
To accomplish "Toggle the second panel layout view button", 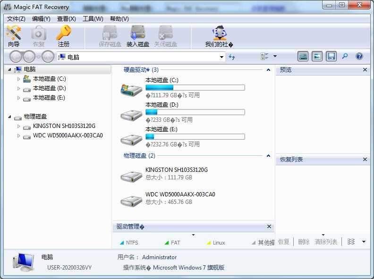I will 317,57.
